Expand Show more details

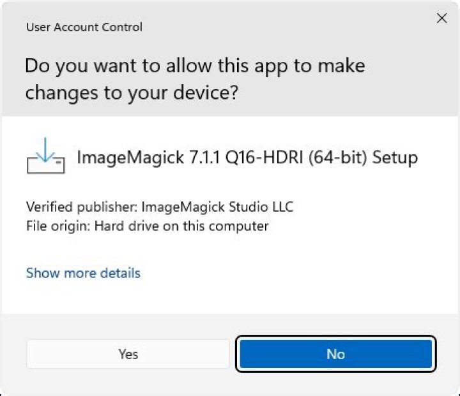[x=83, y=273]
